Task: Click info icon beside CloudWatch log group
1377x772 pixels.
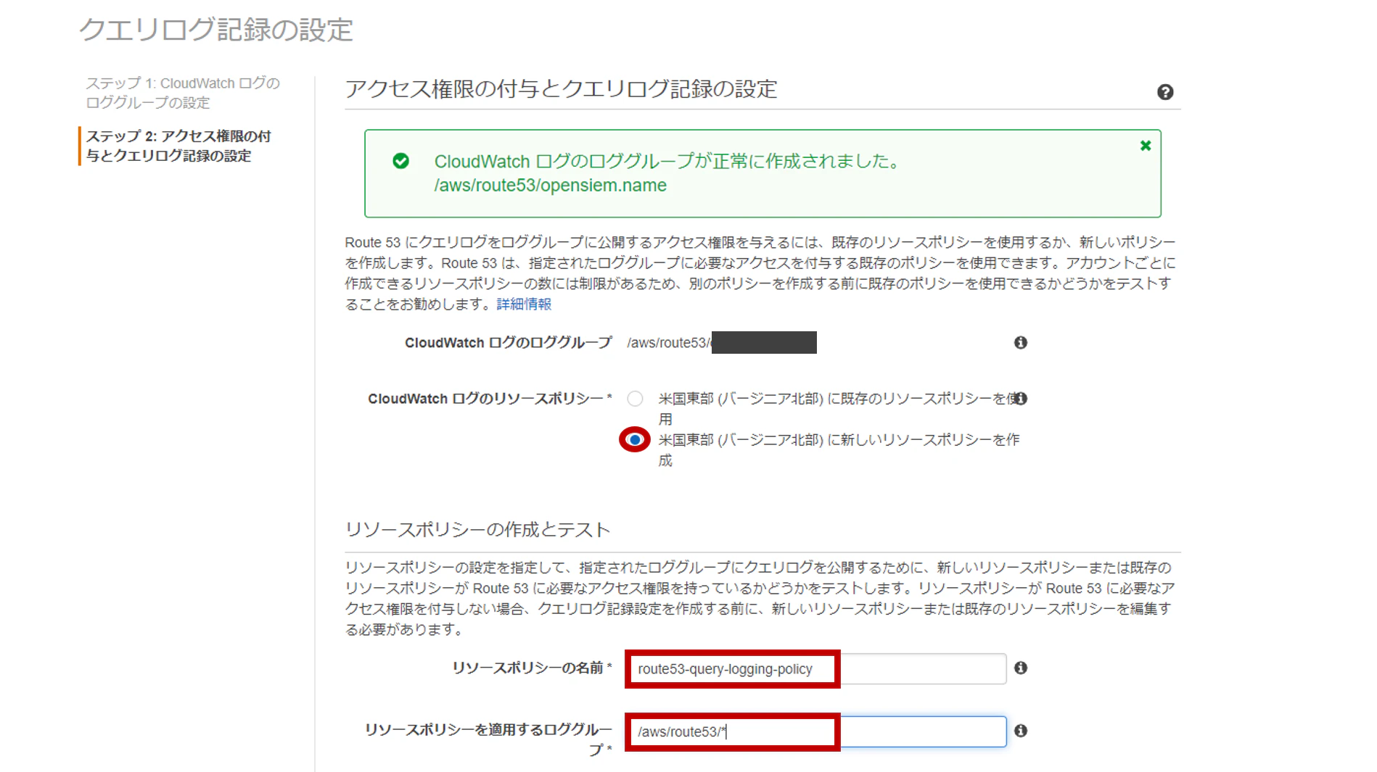Action: click(x=1021, y=342)
